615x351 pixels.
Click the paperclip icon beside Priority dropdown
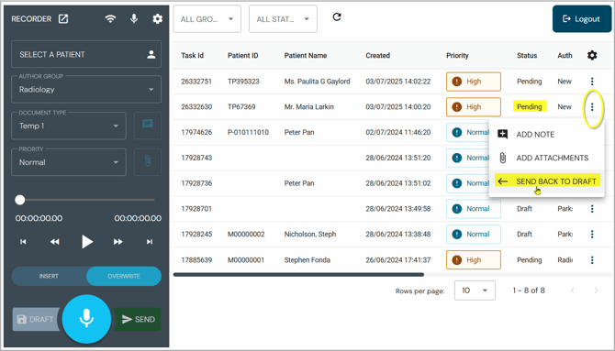click(148, 161)
